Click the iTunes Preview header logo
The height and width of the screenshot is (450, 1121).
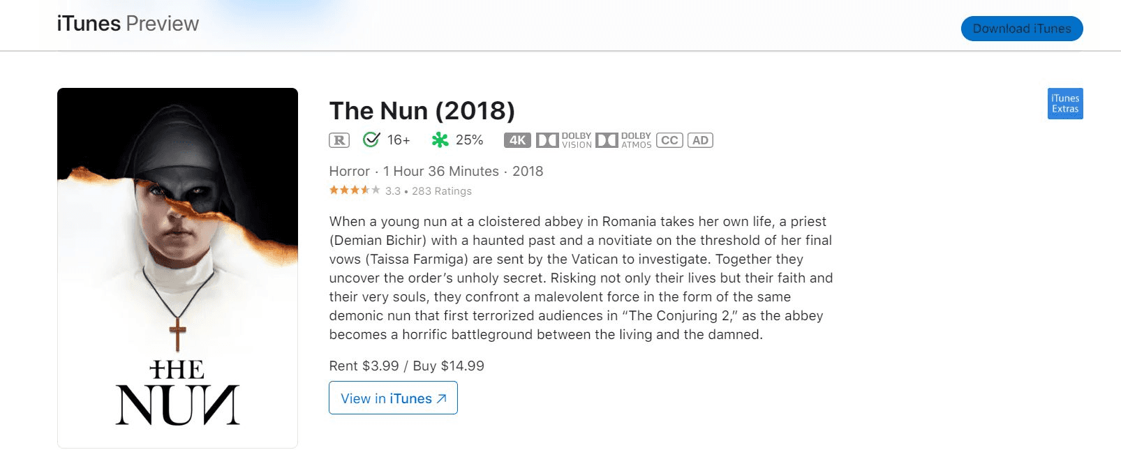(x=128, y=24)
